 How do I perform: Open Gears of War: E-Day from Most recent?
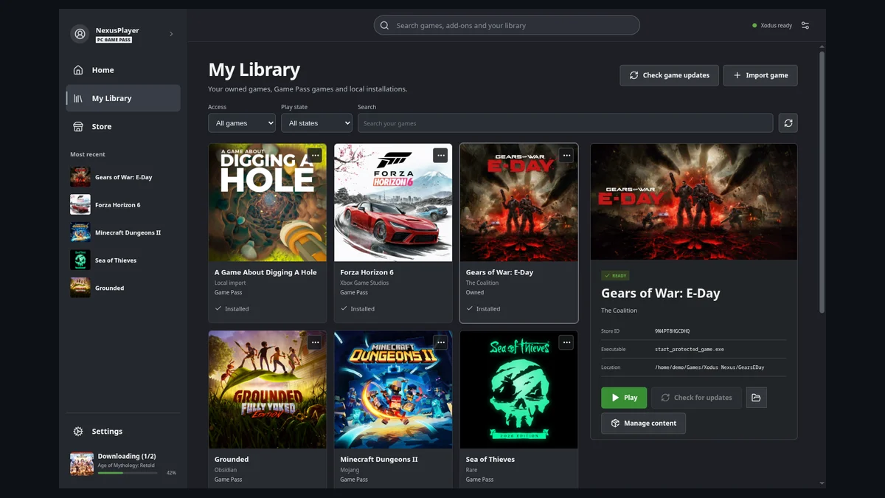coord(123,177)
